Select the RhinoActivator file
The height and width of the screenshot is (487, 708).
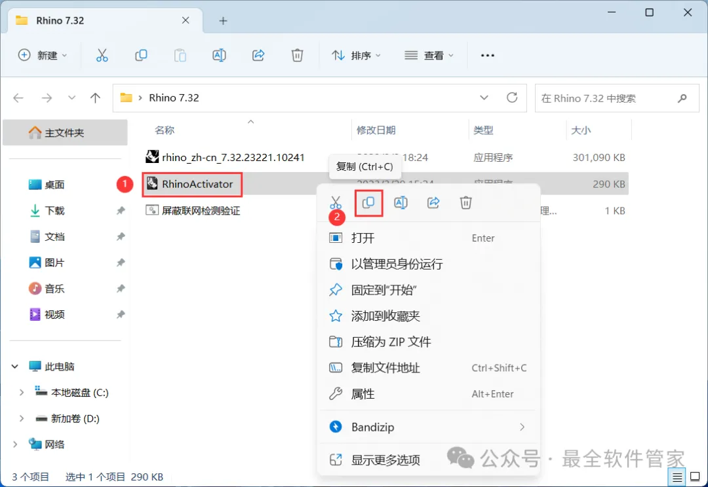192,184
